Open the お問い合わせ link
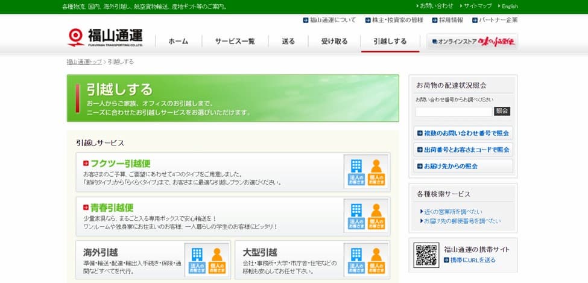This screenshot has height=283, width=588. 436,6
